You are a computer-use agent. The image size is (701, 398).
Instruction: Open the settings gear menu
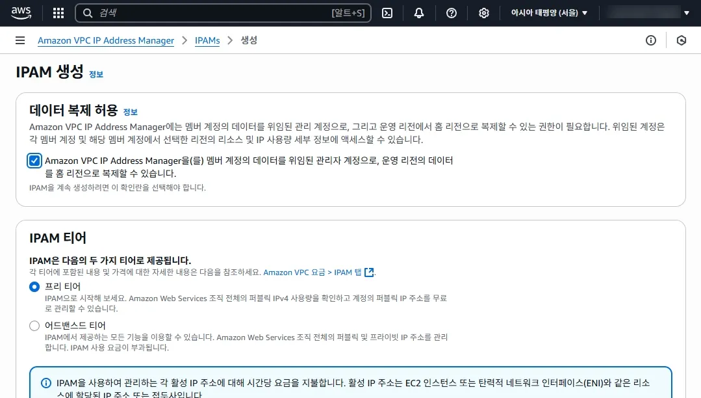point(484,13)
